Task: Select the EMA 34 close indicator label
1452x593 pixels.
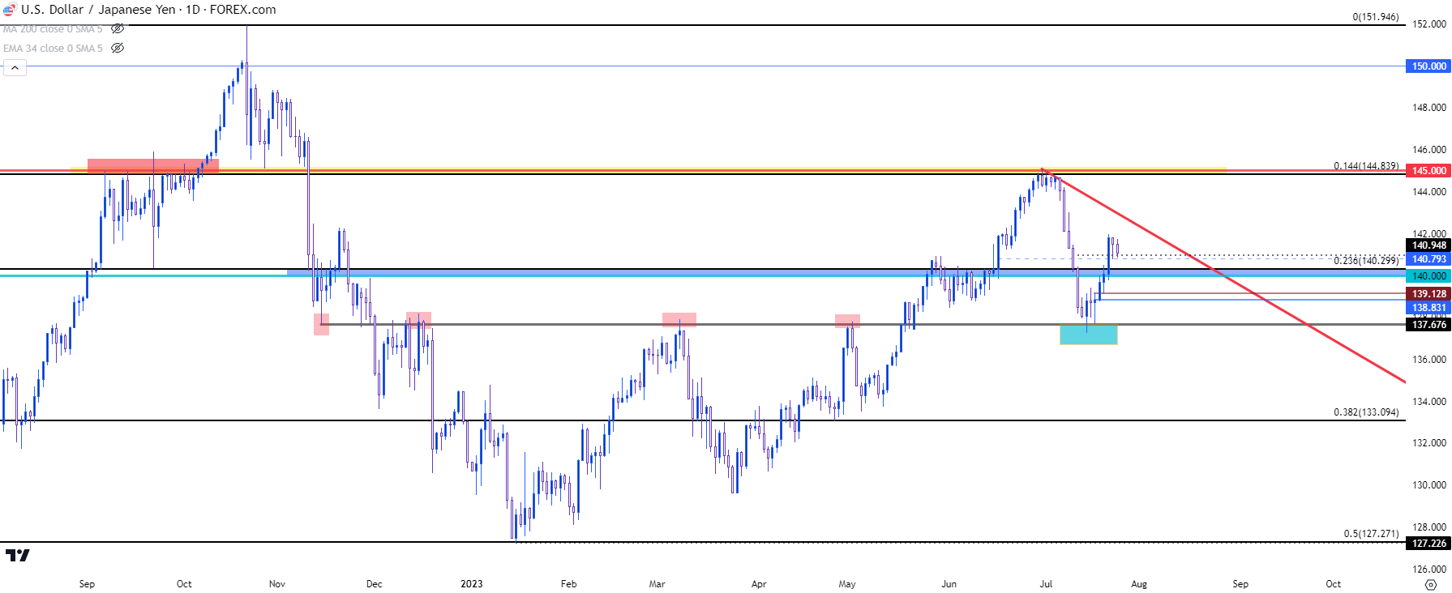Action: click(53, 48)
